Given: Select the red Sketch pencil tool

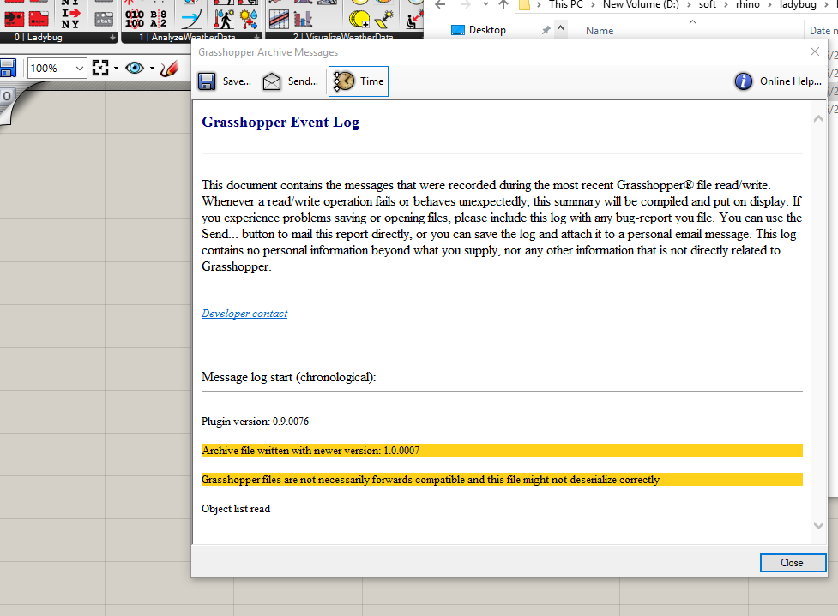Looking at the screenshot, I should point(169,69).
